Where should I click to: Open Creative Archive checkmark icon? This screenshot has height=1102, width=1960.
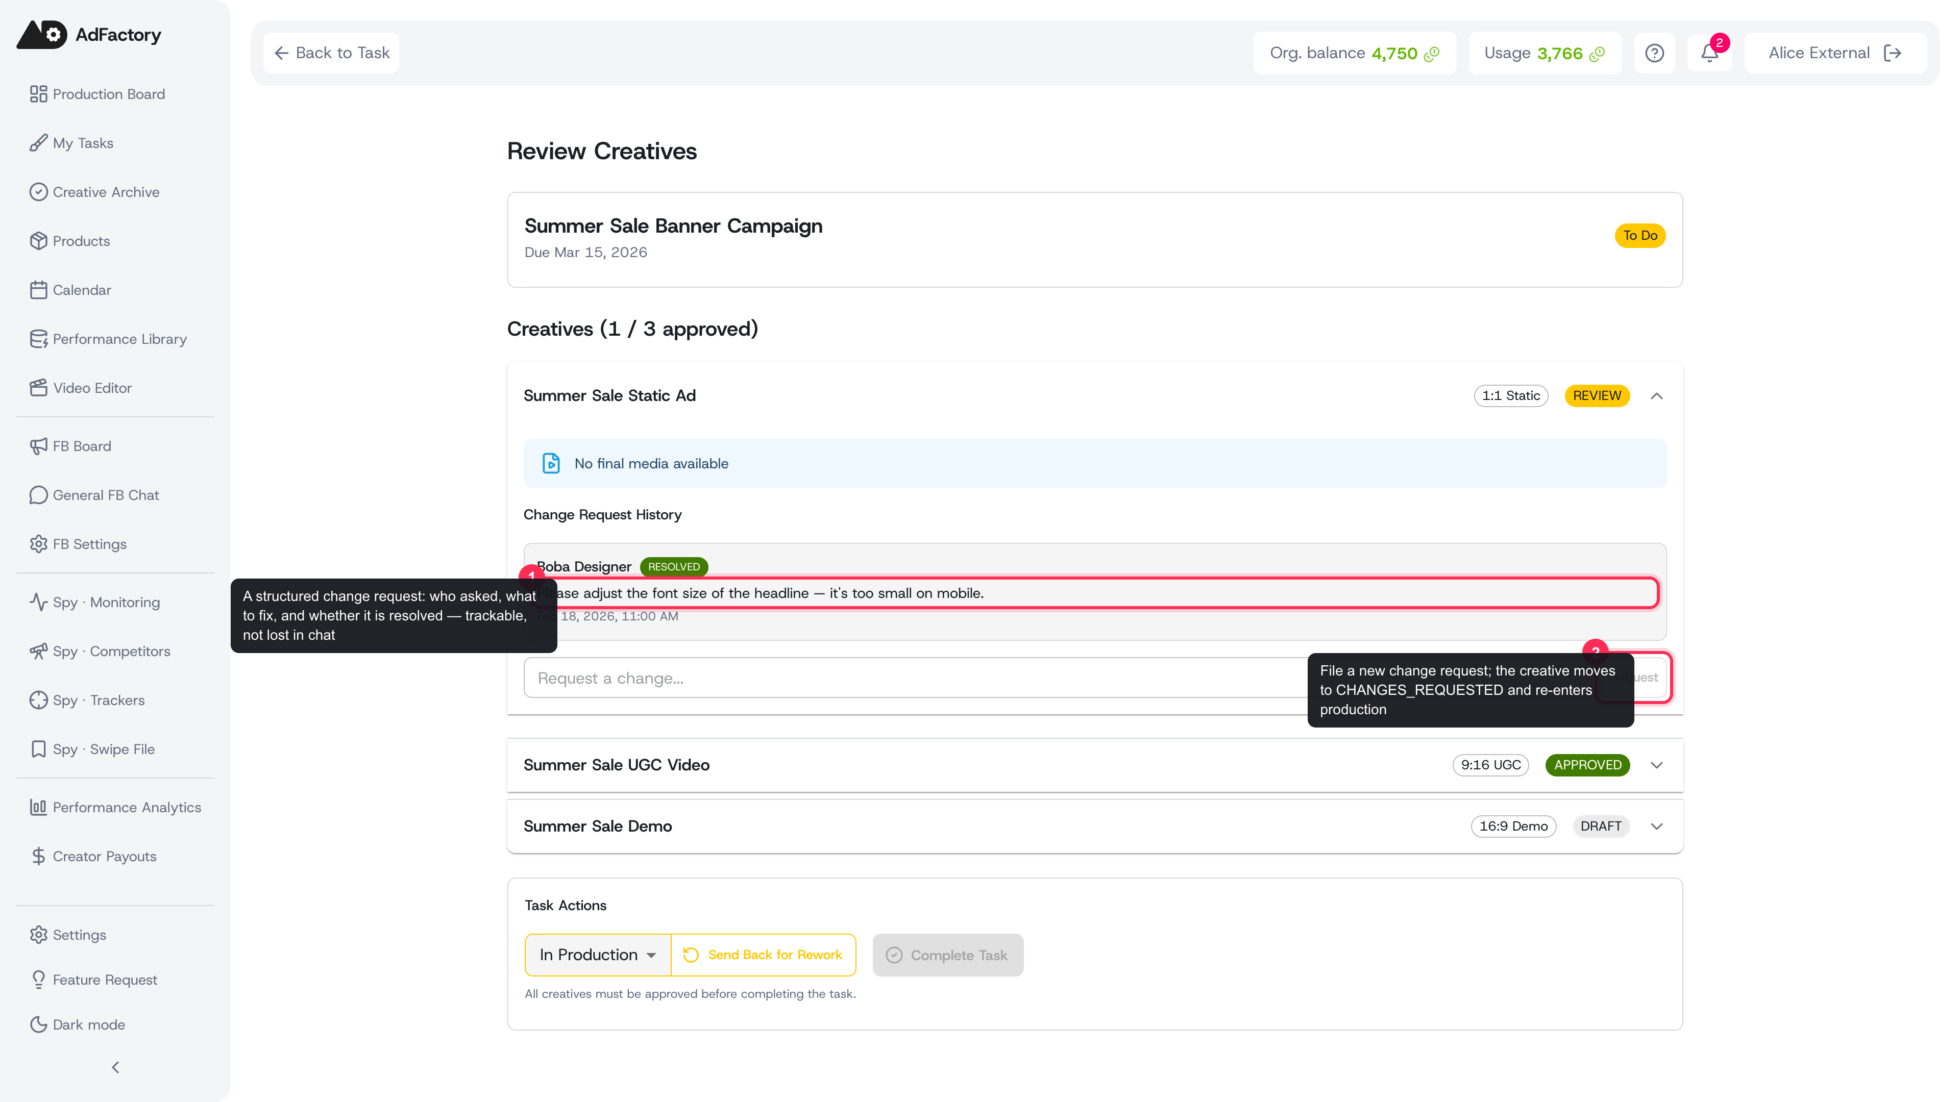pos(38,192)
